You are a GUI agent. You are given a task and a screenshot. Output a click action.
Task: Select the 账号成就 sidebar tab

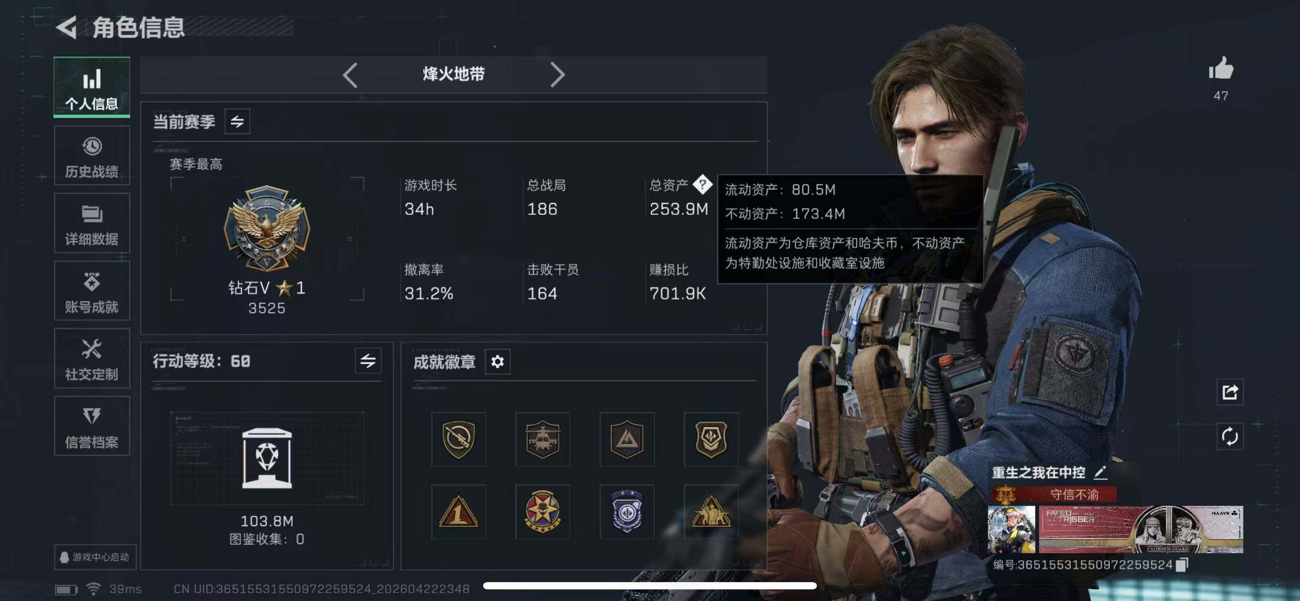92,291
